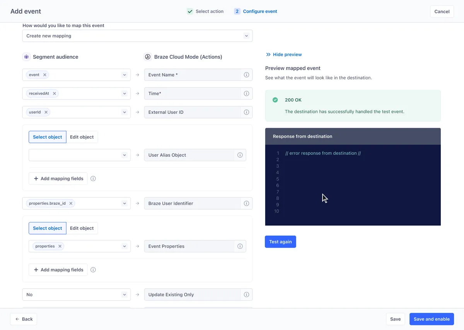The width and height of the screenshot is (464, 330).
Task: Click info icon beside second Add mapping fields
Action: click(93, 270)
